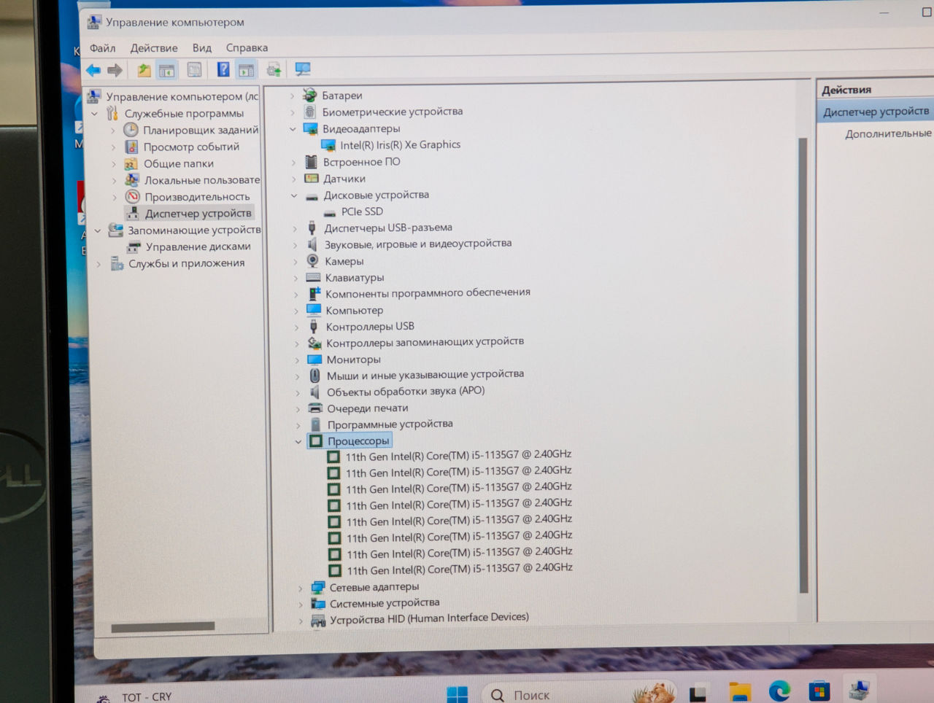
Task: Open Windows Start button on taskbar
Action: click(x=458, y=694)
